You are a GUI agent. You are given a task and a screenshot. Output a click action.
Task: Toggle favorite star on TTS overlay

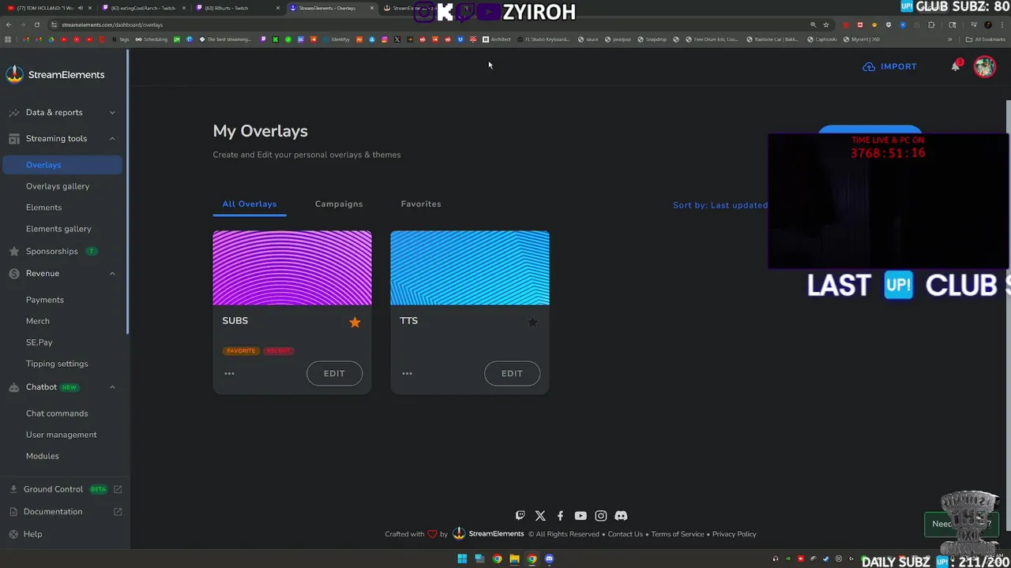click(532, 322)
